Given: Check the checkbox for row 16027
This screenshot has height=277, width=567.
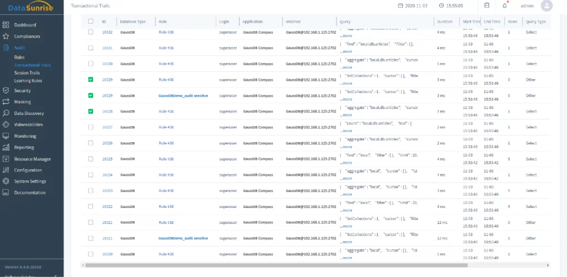Looking at the screenshot, I should point(90,127).
